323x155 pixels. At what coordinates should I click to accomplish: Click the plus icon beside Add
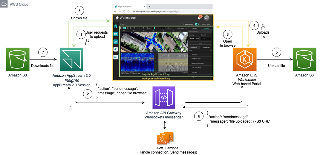coord(211,51)
